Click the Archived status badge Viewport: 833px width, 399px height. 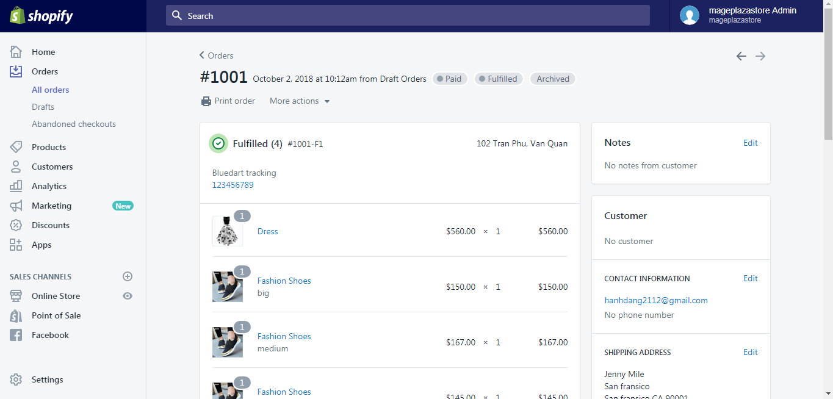553,79
